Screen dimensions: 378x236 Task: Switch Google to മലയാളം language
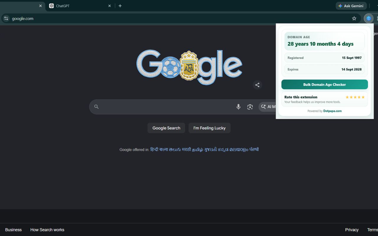(239, 150)
